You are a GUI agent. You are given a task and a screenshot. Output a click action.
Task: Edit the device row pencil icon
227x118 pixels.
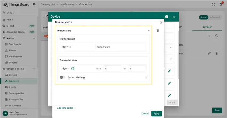[x=209, y=53]
